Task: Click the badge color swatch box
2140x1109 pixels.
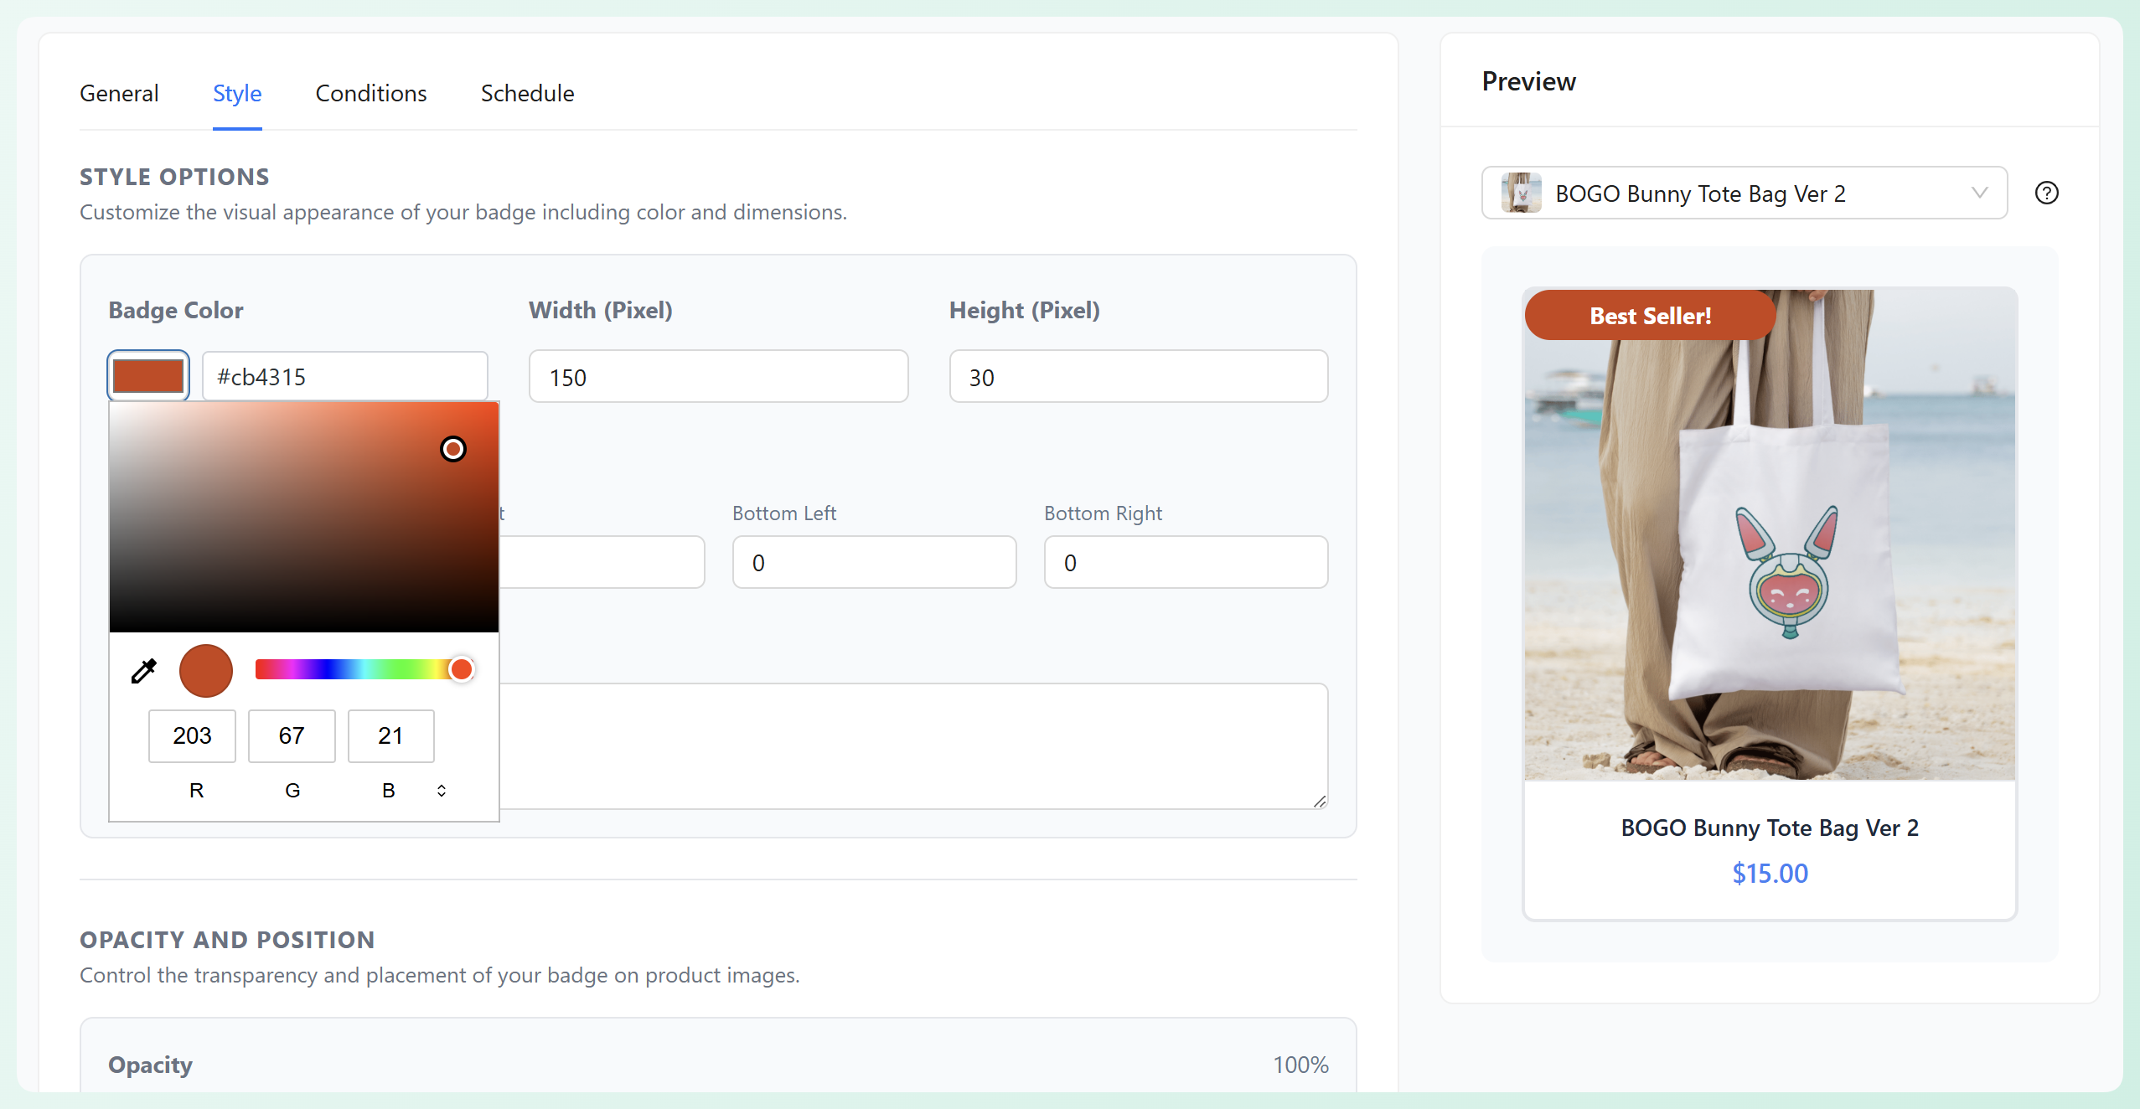Action: 148,376
